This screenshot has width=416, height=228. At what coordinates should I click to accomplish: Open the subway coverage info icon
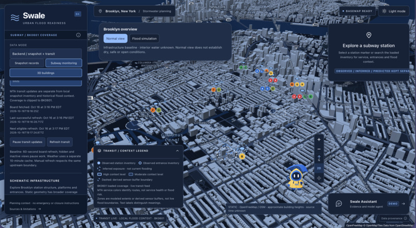point(78,35)
